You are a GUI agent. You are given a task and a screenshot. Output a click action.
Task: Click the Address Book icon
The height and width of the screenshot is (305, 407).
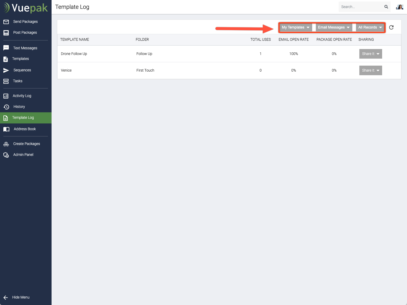6,129
